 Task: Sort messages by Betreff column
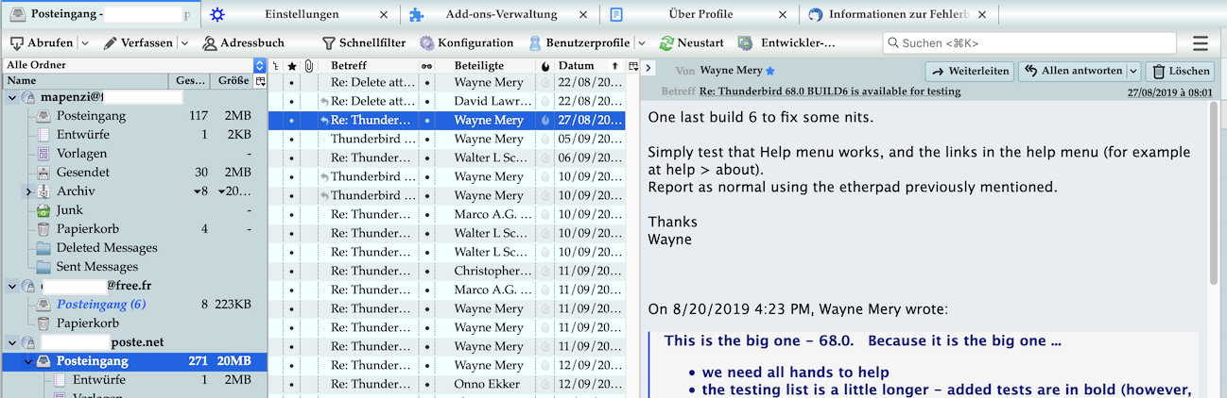[x=369, y=66]
